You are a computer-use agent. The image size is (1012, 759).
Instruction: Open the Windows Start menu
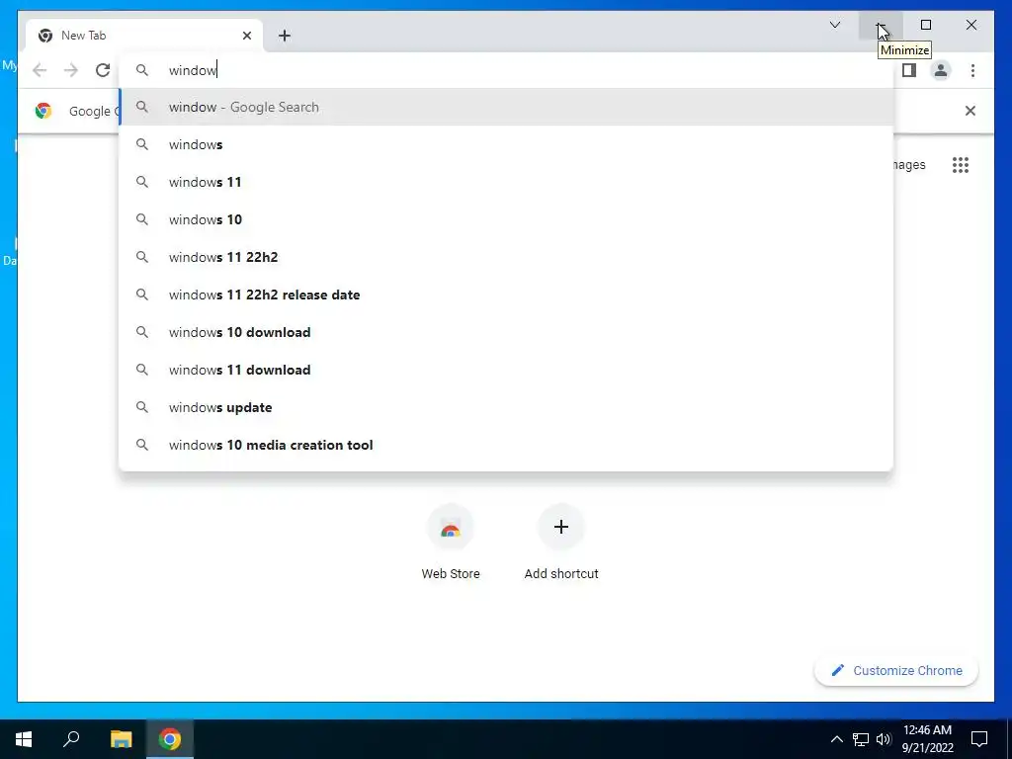24,739
